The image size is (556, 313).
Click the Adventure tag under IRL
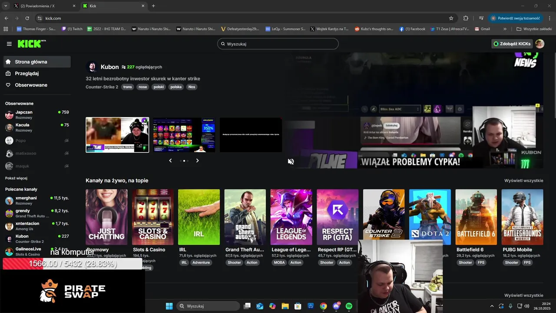click(201, 263)
